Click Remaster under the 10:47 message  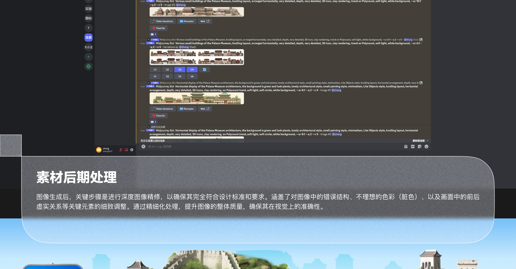click(187, 109)
